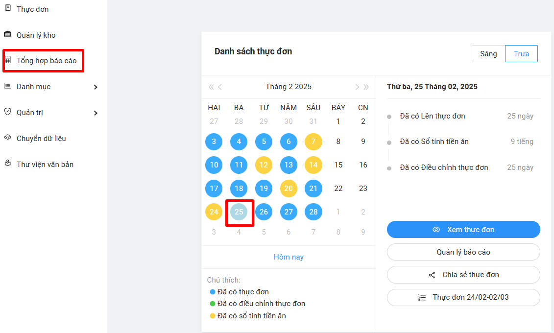Expand the Danh mục submenu arrow
Viewport: 554px width, 333px height.
click(x=96, y=87)
